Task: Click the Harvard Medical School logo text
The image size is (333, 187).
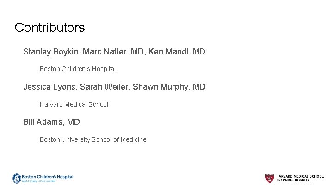Action: pyautogui.click(x=300, y=176)
